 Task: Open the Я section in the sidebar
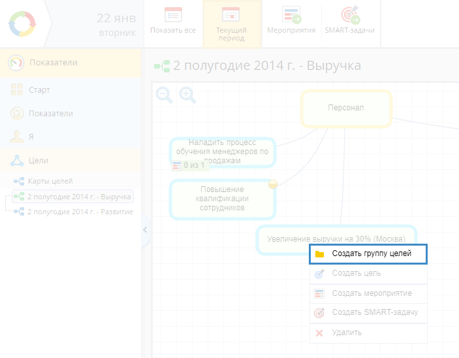coord(31,137)
